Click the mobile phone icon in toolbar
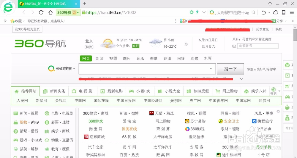 (284, 12)
